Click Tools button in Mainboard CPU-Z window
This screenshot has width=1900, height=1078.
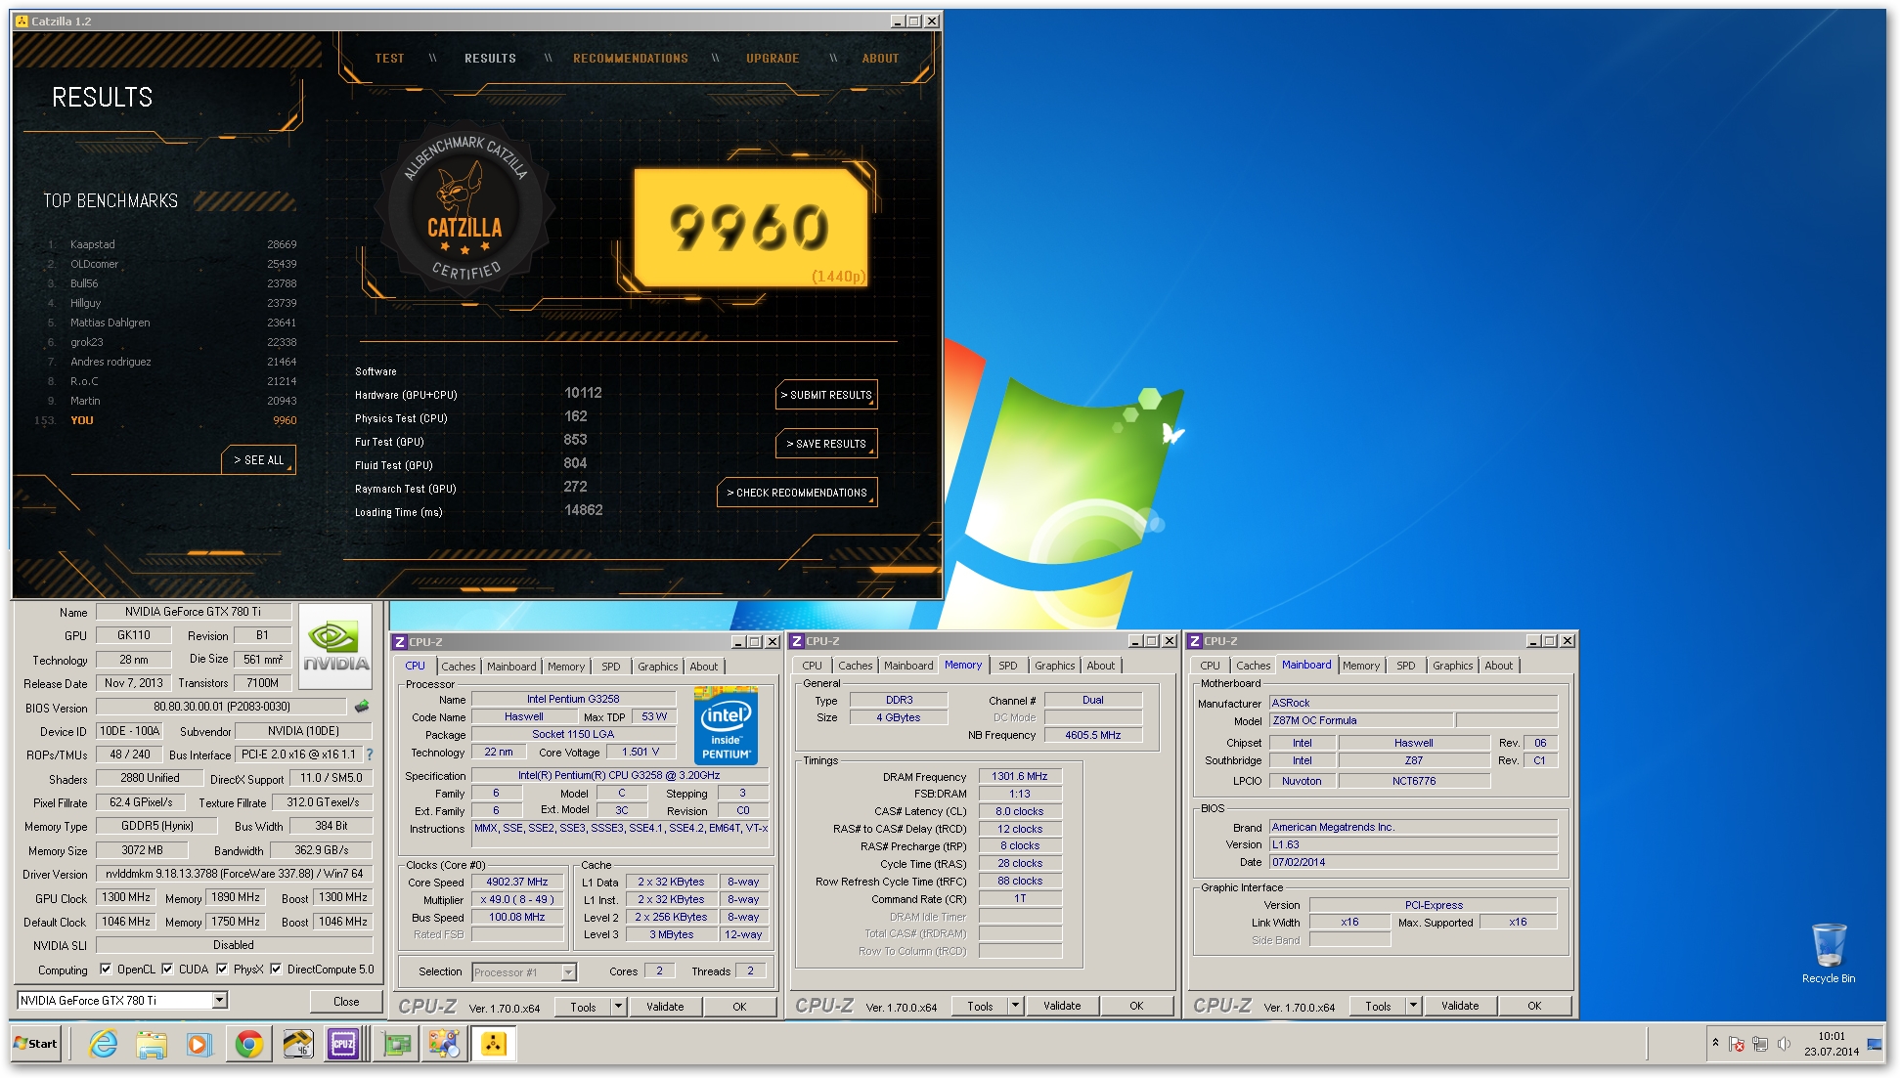(1378, 1006)
